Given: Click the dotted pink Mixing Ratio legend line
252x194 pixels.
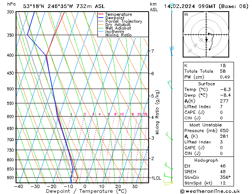Looking at the screenshot, I should click(101, 35).
